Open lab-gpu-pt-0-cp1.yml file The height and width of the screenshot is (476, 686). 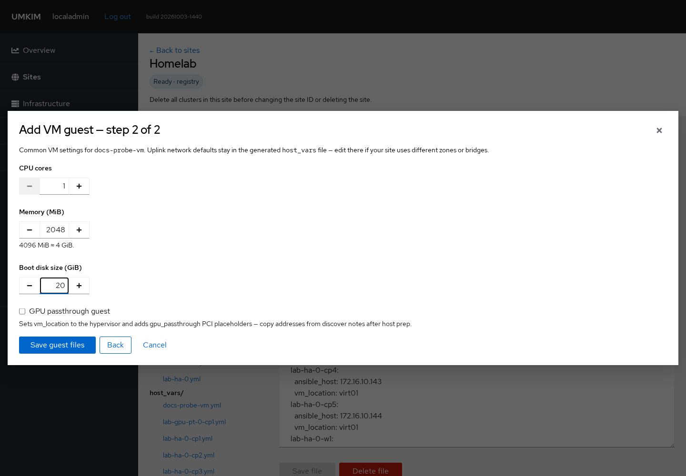[x=194, y=422]
